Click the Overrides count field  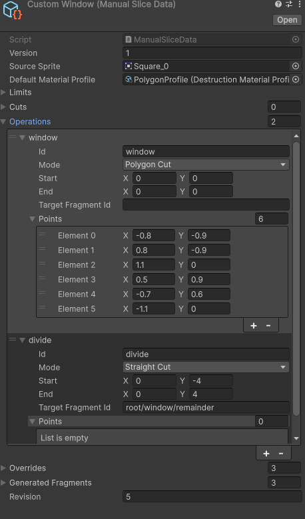284,468
